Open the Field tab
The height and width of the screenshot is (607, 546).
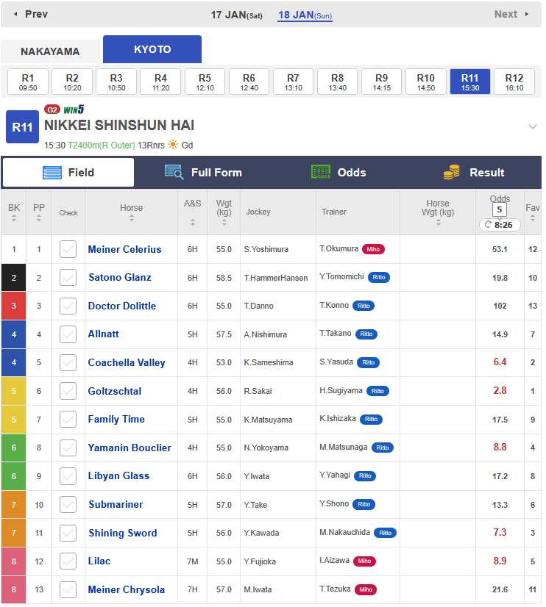coord(68,172)
